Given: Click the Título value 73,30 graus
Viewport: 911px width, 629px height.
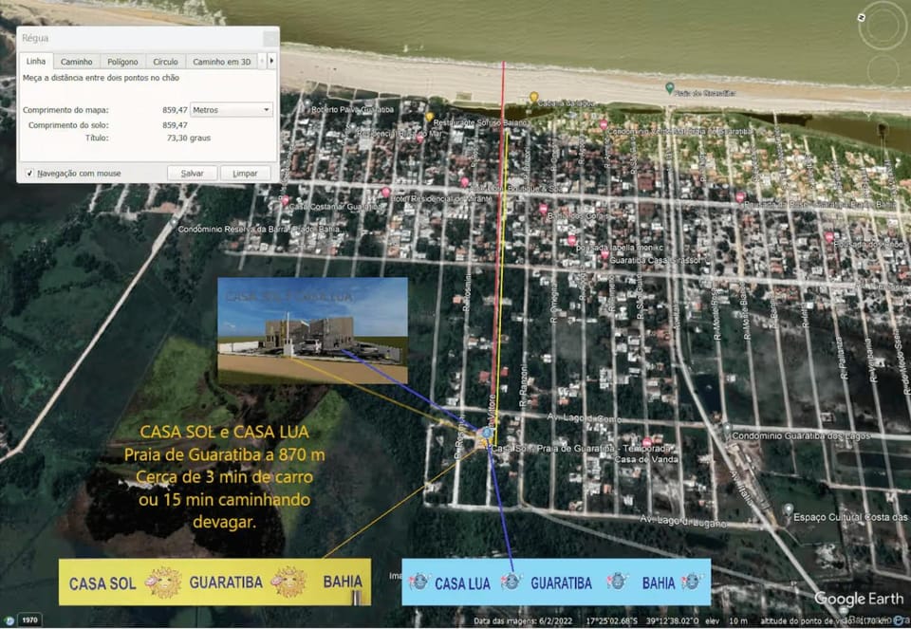Looking at the screenshot, I should pyautogui.click(x=189, y=139).
